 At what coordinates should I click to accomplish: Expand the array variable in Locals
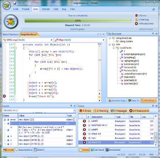click(x=5, y=119)
